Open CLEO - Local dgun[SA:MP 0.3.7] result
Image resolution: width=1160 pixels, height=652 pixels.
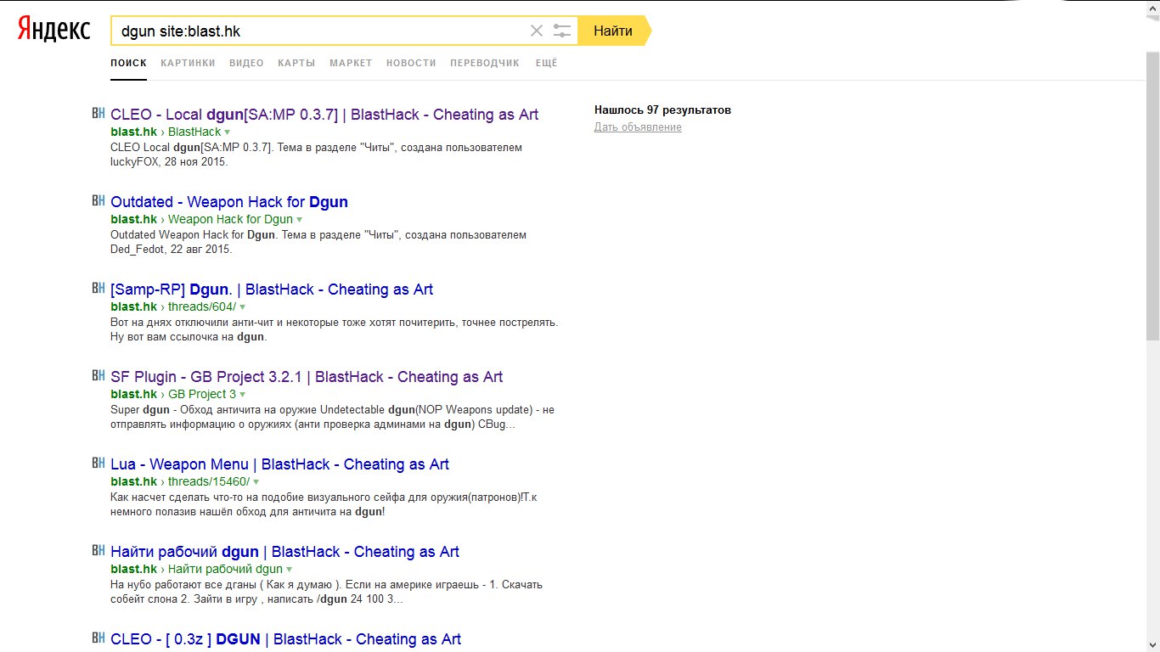click(324, 115)
